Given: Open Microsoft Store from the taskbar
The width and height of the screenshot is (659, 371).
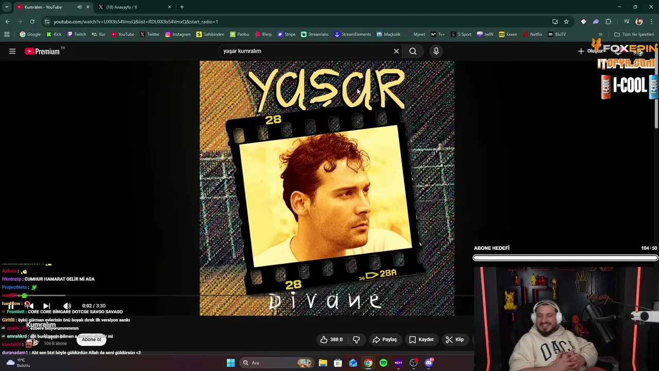Looking at the screenshot, I should coord(338,363).
